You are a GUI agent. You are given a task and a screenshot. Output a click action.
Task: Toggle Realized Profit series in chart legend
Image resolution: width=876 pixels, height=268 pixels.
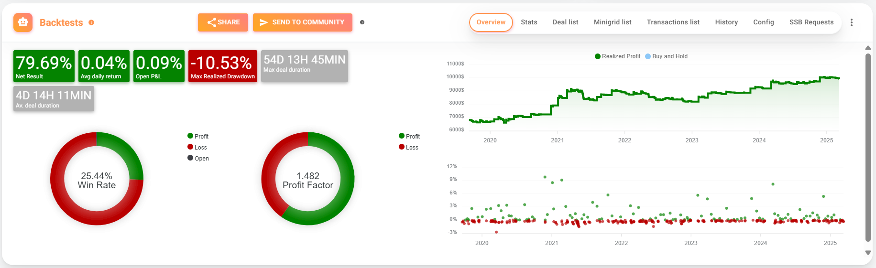(x=617, y=56)
